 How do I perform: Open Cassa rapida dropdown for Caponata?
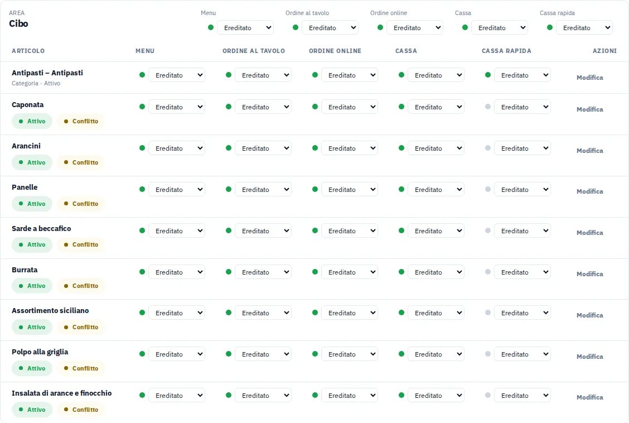click(522, 107)
